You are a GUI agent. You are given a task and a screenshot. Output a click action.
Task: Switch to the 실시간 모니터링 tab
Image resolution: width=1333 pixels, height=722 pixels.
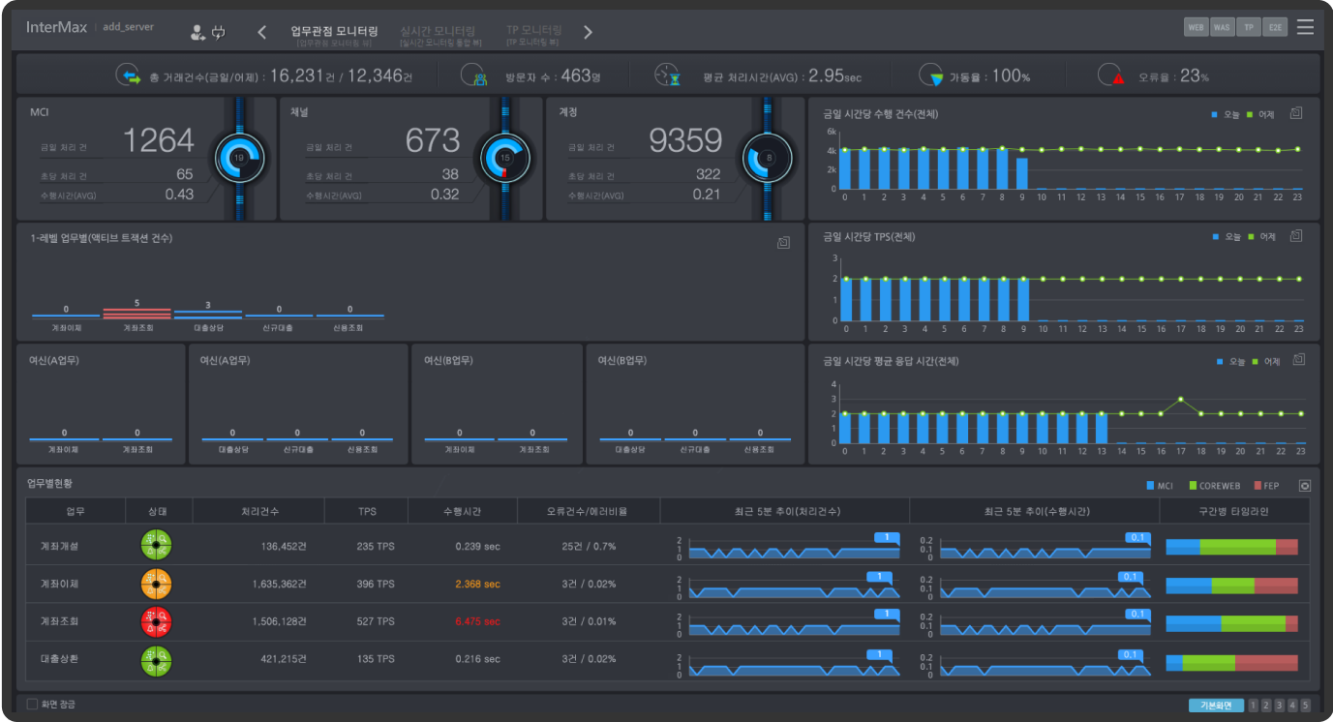pos(439,32)
